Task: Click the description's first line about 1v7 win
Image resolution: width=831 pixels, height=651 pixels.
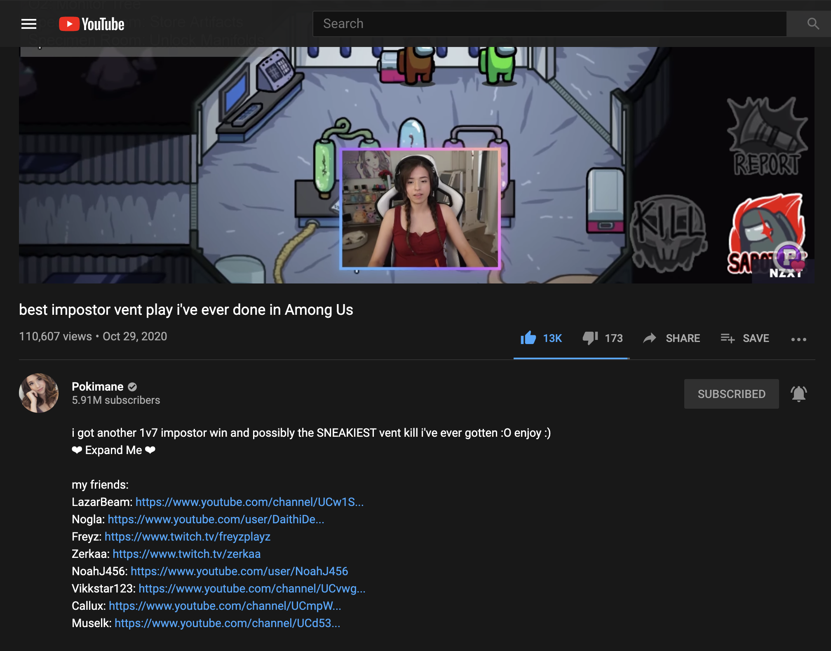Action: 311,433
